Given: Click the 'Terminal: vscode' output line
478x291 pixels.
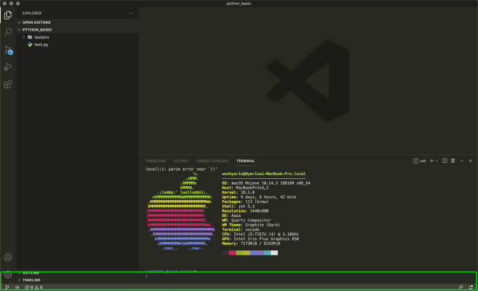Looking at the screenshot, I should [241, 229].
